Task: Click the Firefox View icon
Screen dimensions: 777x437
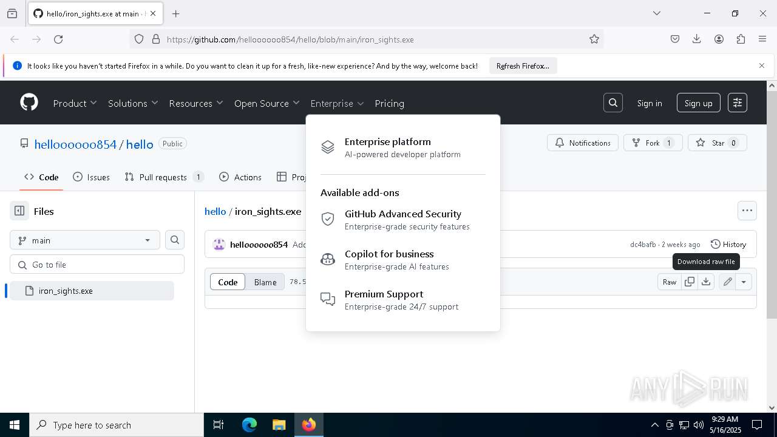Action: (x=12, y=13)
